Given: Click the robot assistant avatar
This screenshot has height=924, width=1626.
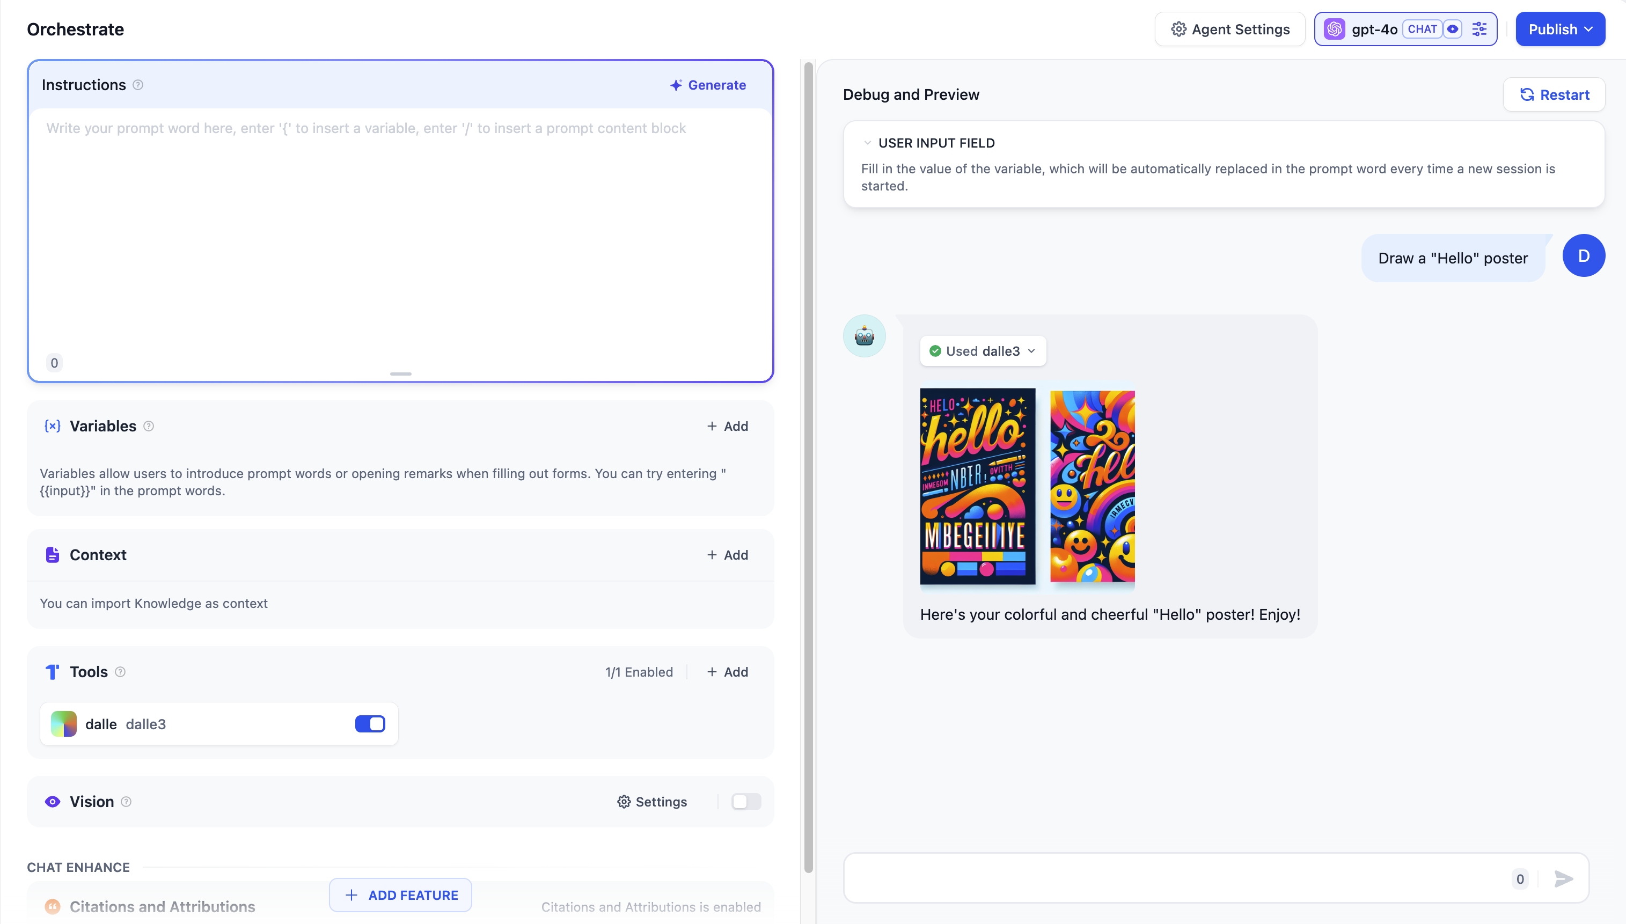Looking at the screenshot, I should click(x=864, y=336).
